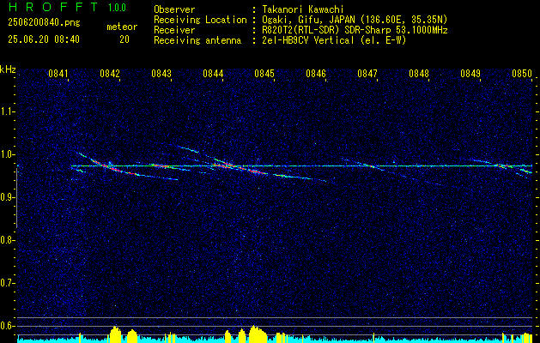Viewport: 540px width, 343px height.
Task: Click observer name Takanori Kawachi
Action: point(303,9)
